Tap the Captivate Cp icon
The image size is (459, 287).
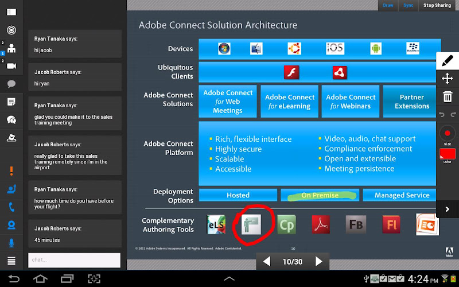(x=286, y=224)
